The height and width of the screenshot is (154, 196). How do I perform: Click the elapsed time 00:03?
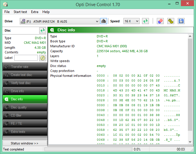(x=181, y=149)
